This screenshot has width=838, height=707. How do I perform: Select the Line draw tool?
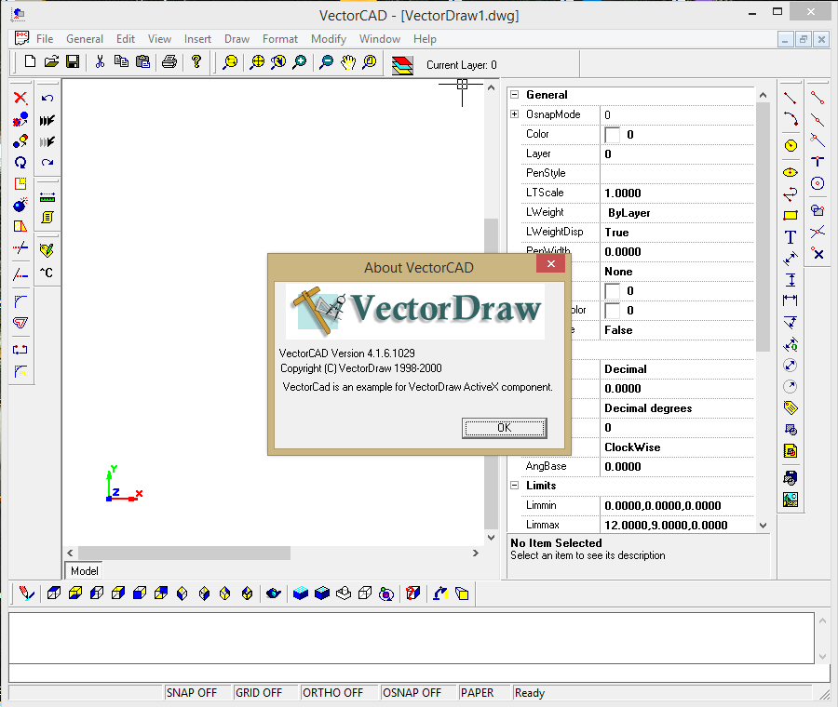coord(791,99)
